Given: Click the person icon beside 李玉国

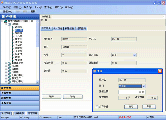Looking at the screenshot, I should pos(13,42).
